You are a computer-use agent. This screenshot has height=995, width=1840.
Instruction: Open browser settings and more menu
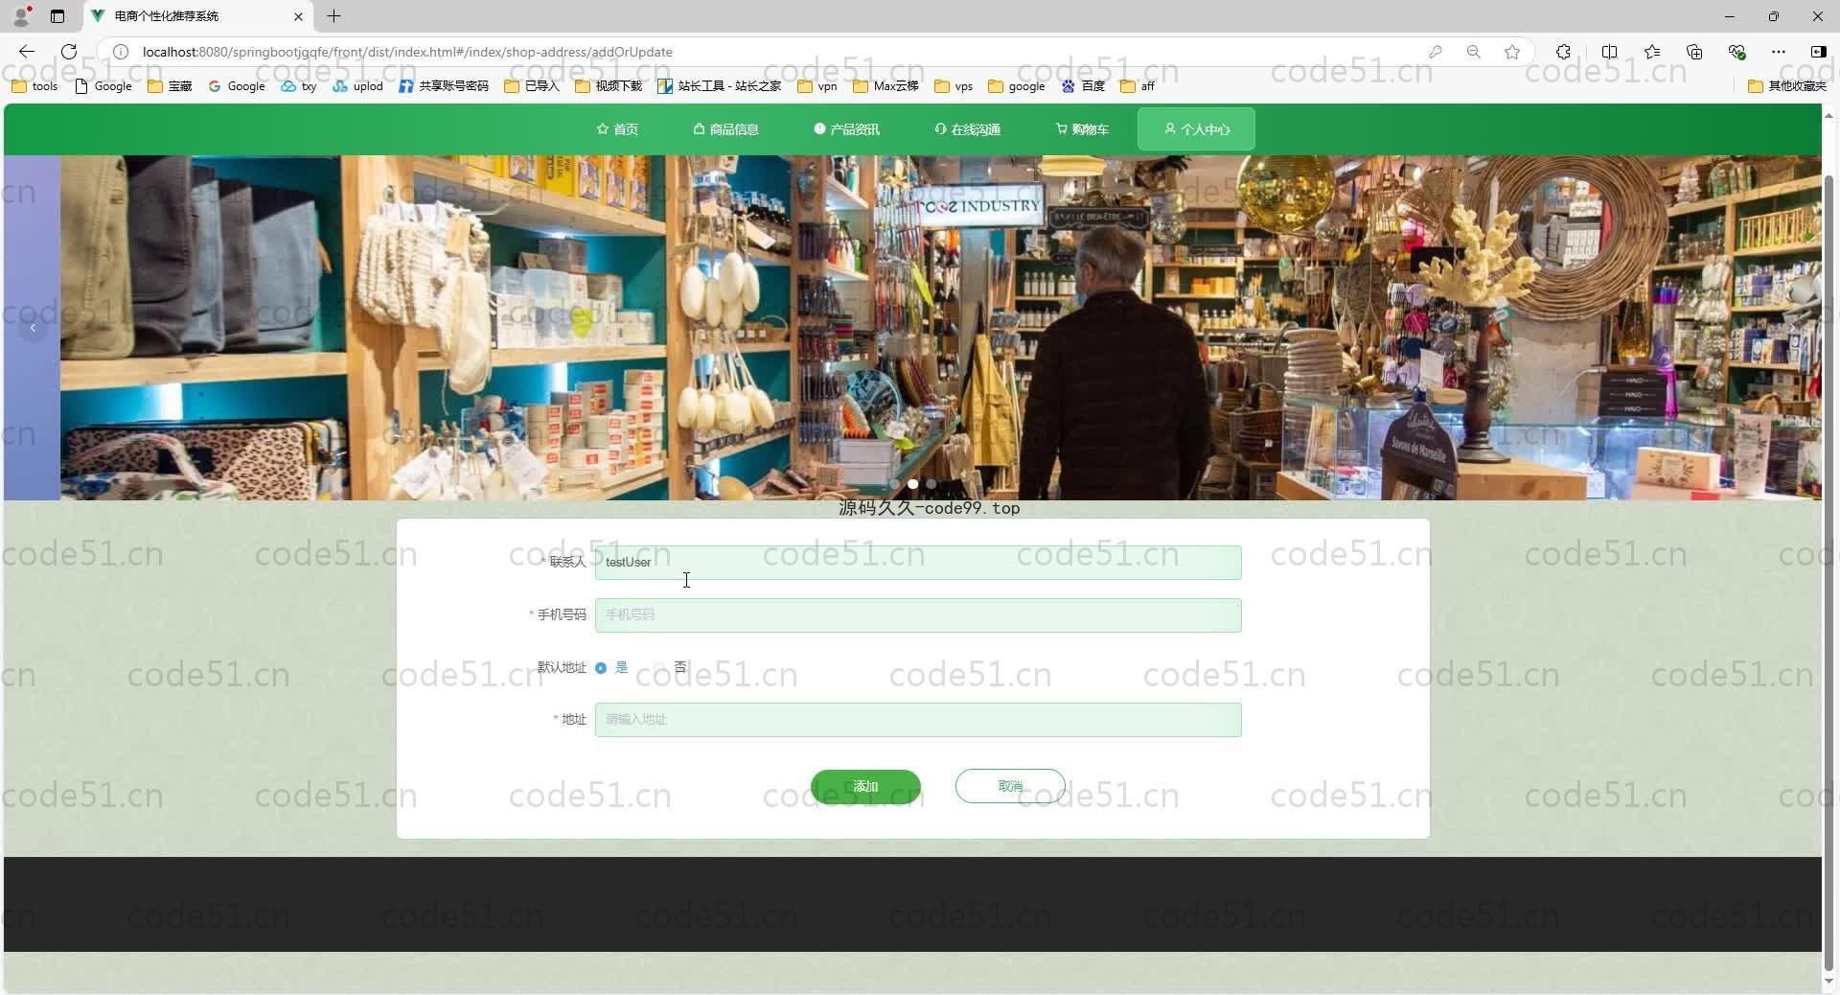[x=1779, y=52]
